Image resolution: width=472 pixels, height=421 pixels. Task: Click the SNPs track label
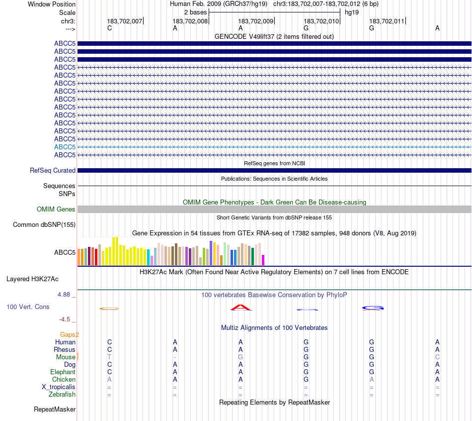point(67,194)
